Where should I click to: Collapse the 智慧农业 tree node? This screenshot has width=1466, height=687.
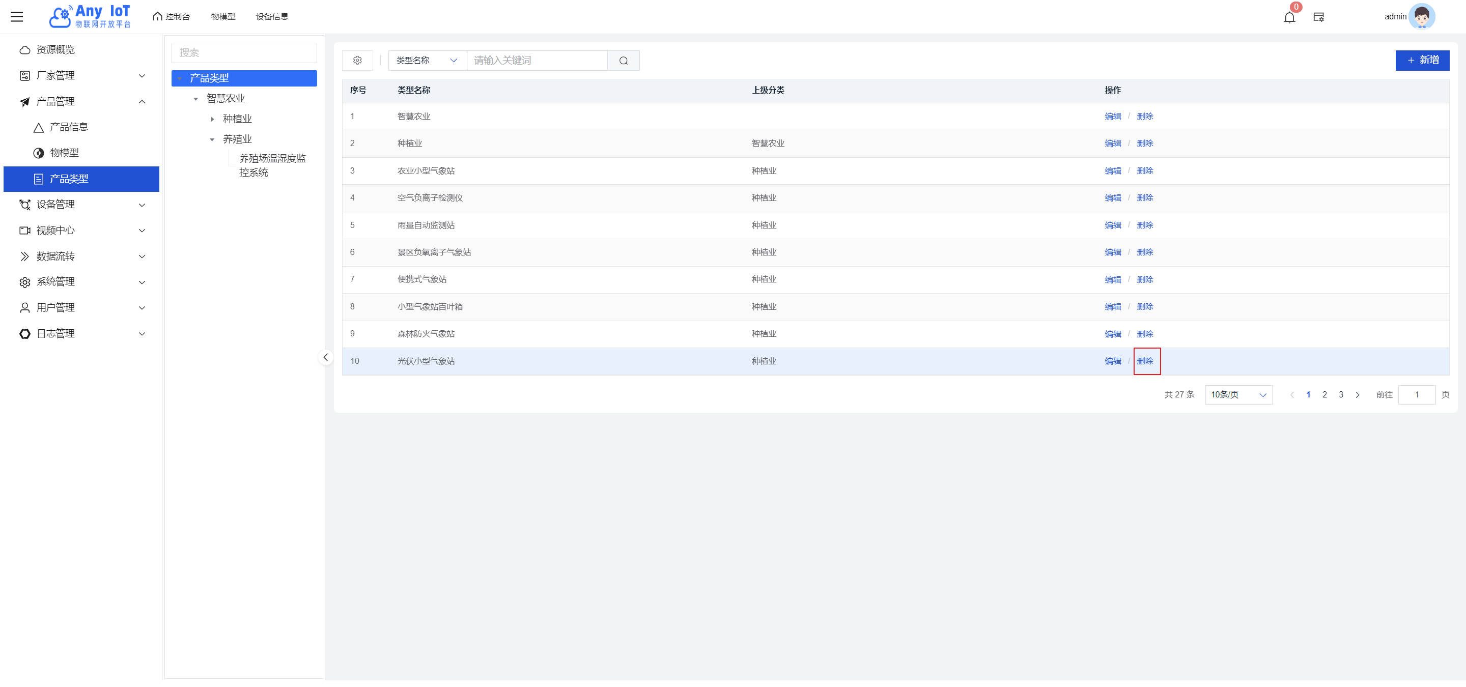[x=196, y=99]
